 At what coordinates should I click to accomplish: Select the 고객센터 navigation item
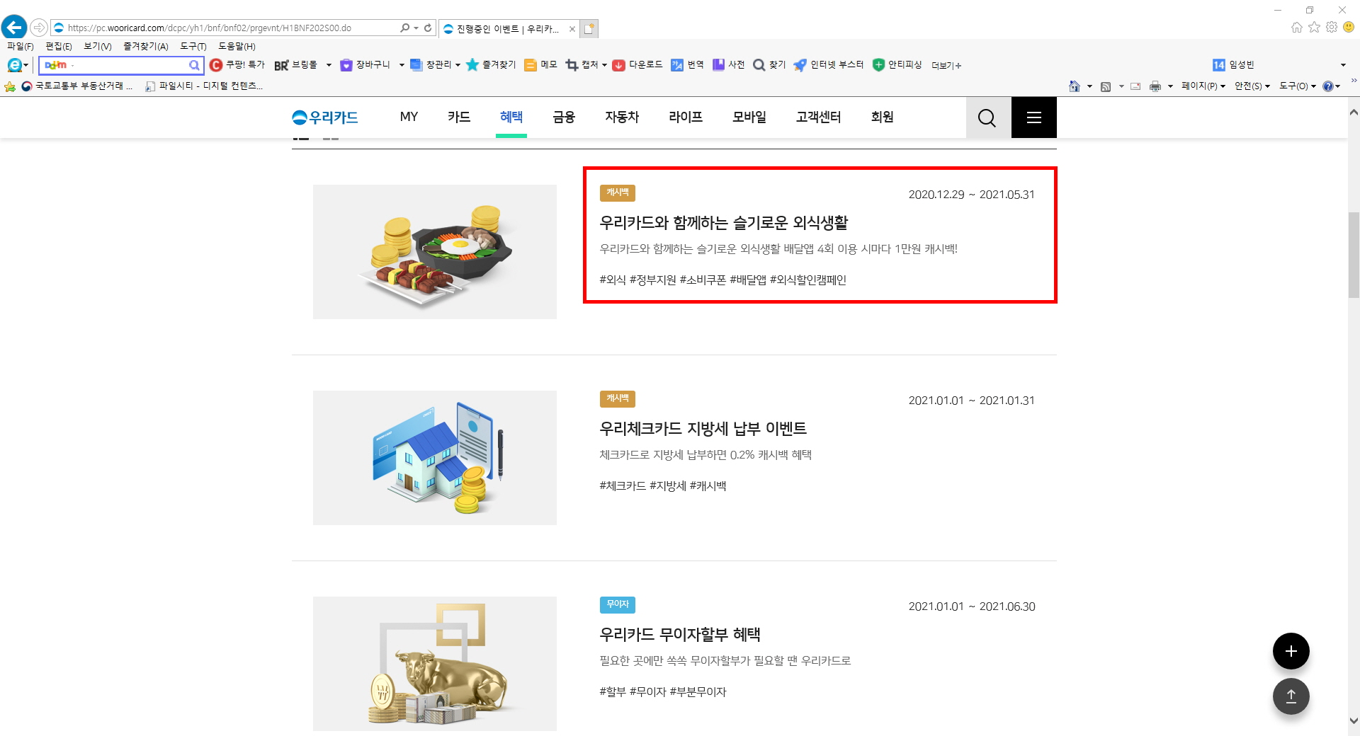[x=818, y=117]
